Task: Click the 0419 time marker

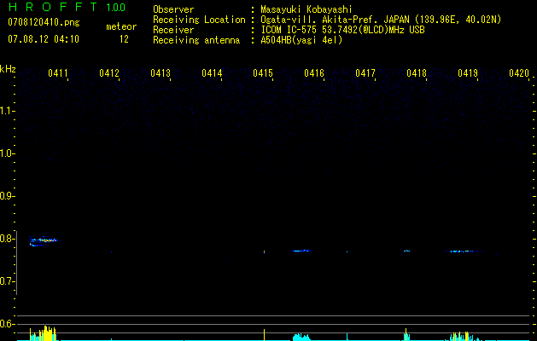Action: click(468, 73)
